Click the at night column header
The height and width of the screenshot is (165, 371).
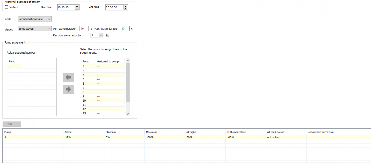coord(205,132)
